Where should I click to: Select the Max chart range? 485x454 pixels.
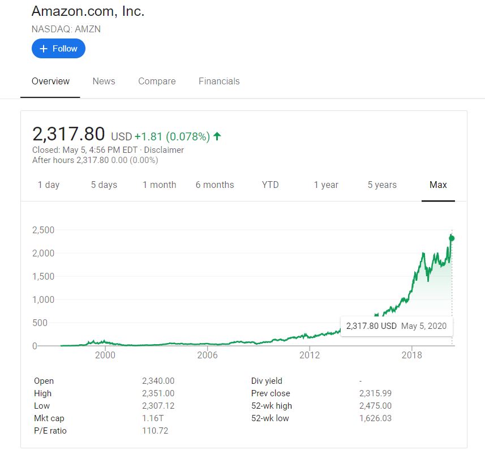click(438, 185)
